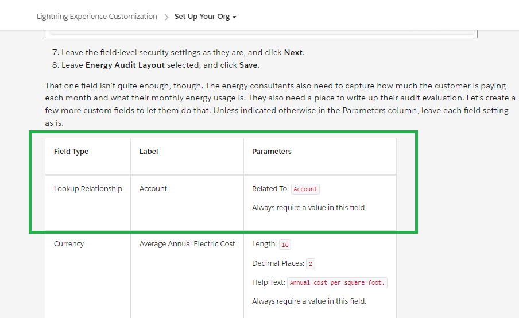The image size is (519, 318).
Task: Click the Label column header
Action: [x=149, y=152]
